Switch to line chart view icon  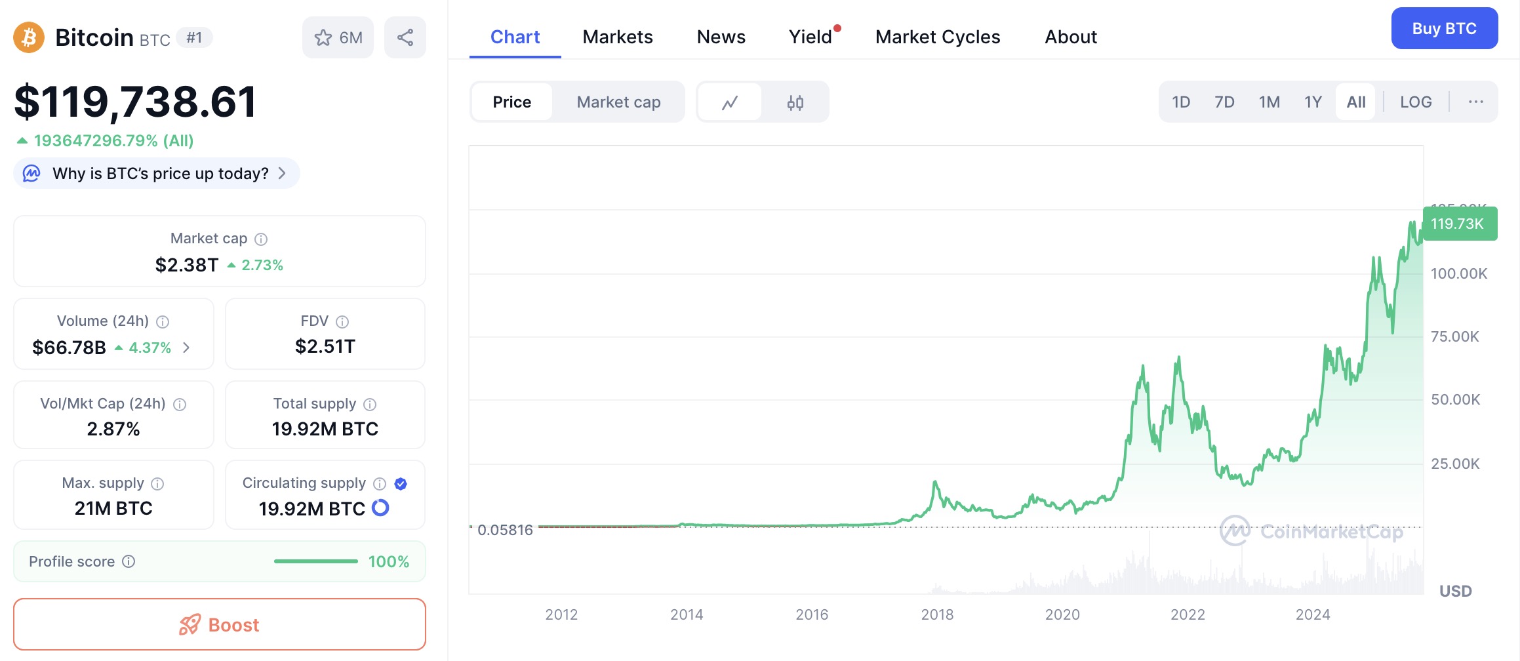(730, 102)
